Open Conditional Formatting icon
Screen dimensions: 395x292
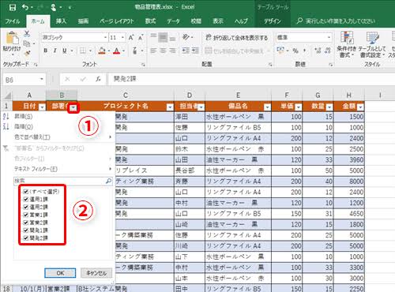tap(347, 37)
